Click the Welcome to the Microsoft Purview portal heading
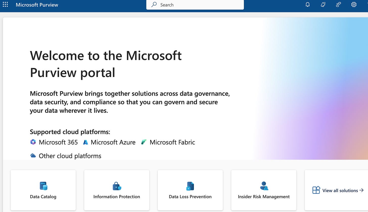The height and width of the screenshot is (212, 368). pos(106,64)
